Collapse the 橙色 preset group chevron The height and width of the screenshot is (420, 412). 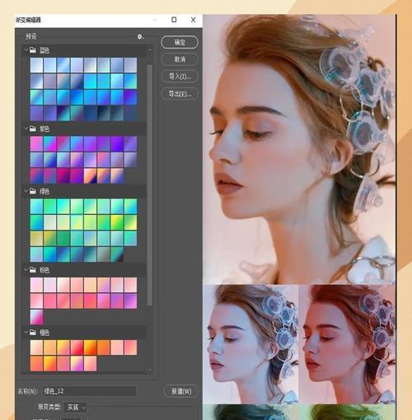pos(26,333)
